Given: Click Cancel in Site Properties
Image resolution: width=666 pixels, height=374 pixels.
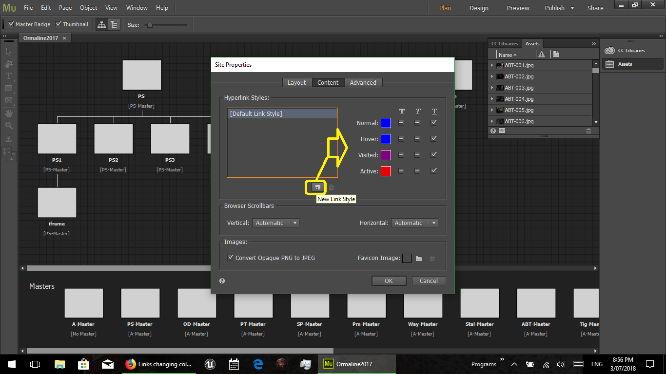Looking at the screenshot, I should pyautogui.click(x=429, y=281).
